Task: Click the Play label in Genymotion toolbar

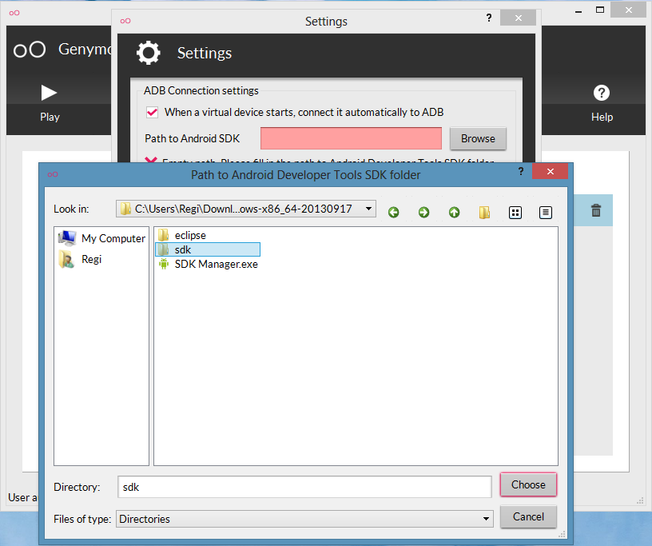Action: tap(50, 117)
